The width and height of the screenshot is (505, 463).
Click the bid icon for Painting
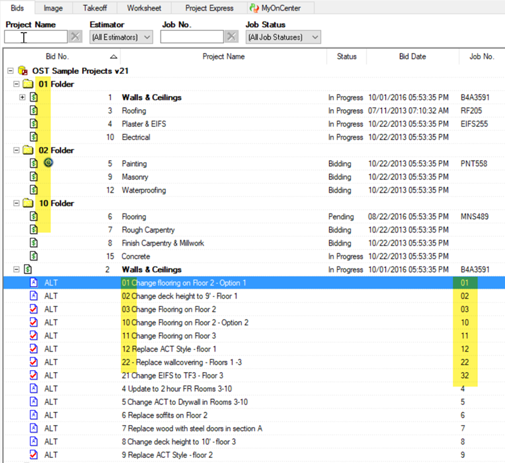coord(34,164)
